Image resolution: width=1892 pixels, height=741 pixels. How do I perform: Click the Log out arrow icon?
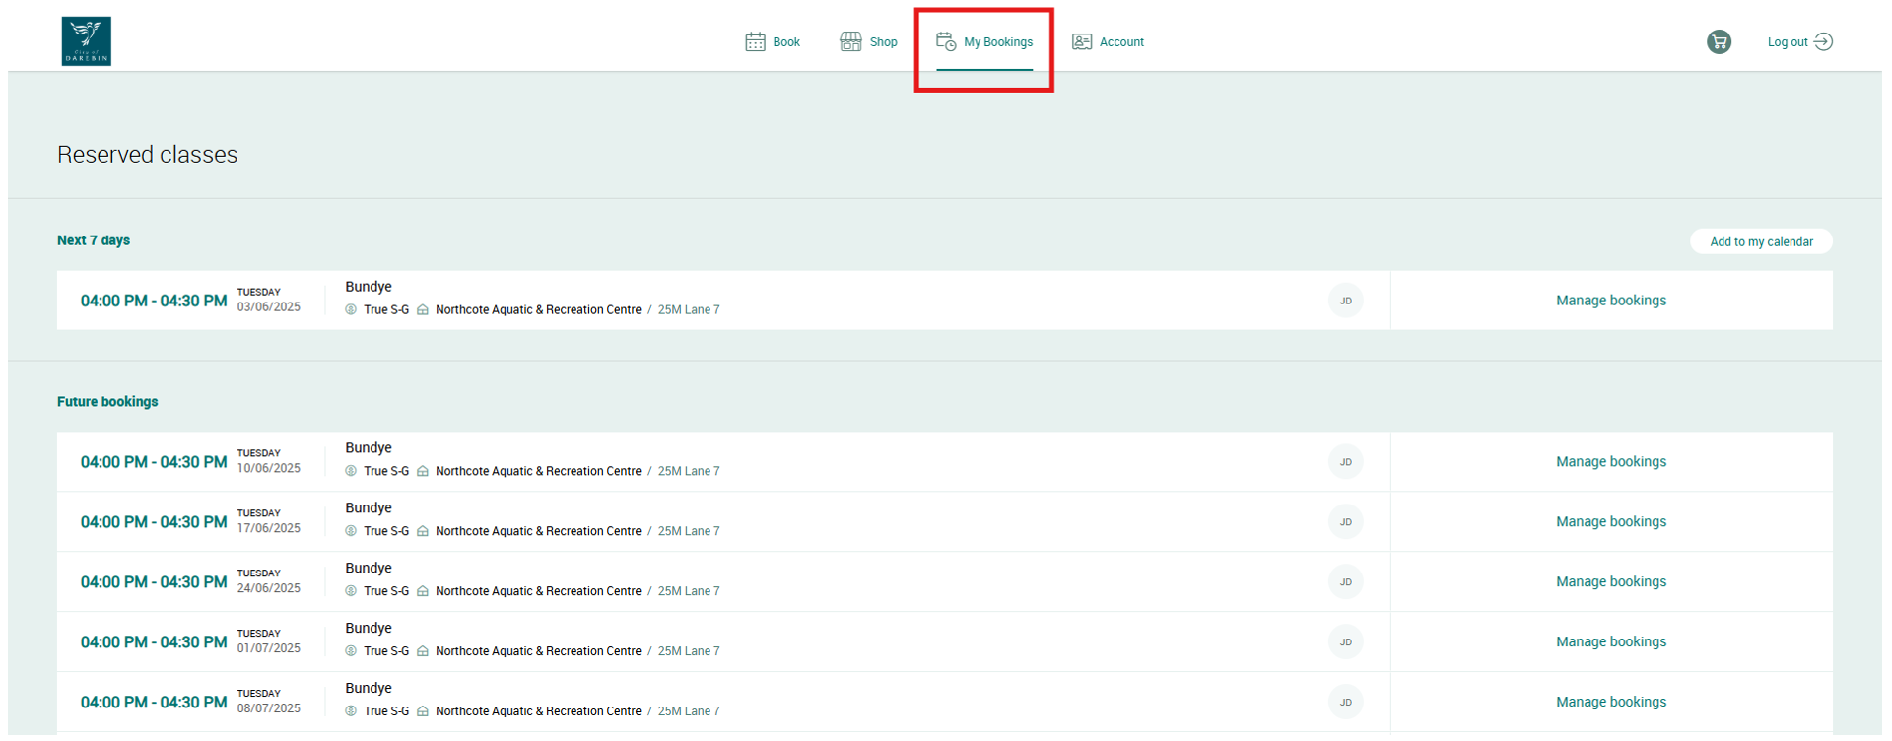coord(1823,41)
